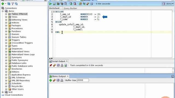Select the Directories tree item

click(x=17, y=69)
